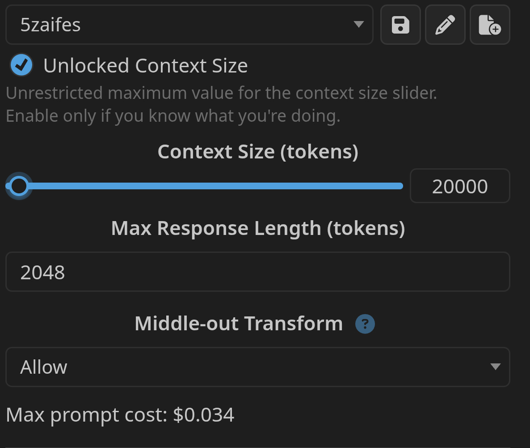This screenshot has height=448, width=530.
Task: Click the "Unlocked Context Size" label text
Action: point(145,66)
